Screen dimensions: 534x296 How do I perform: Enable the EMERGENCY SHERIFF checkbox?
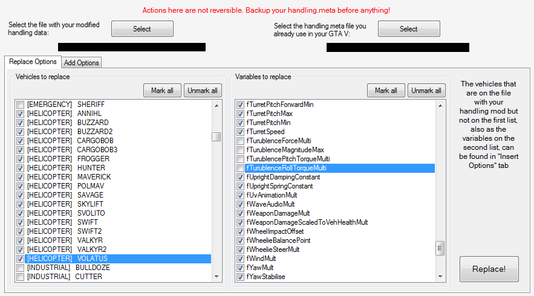(21, 105)
